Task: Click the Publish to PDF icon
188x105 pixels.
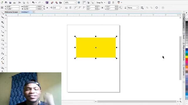Action: click(61, 3)
